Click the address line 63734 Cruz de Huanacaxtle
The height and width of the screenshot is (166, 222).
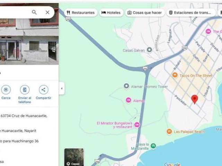24,116
